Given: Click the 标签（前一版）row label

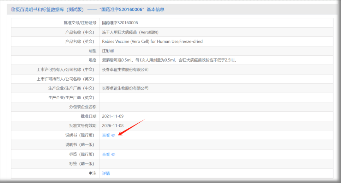Looking at the screenshot, I should (x=81, y=164).
